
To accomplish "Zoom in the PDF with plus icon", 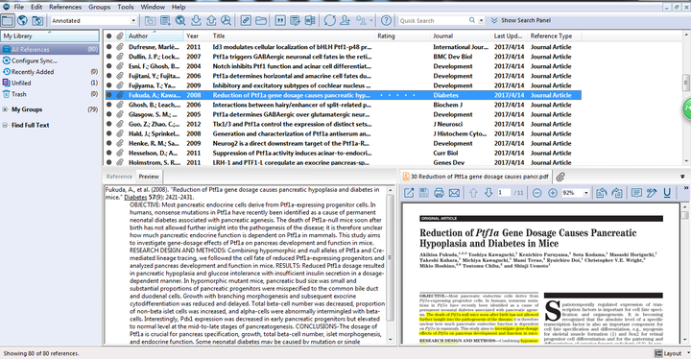I will point(553,193).
